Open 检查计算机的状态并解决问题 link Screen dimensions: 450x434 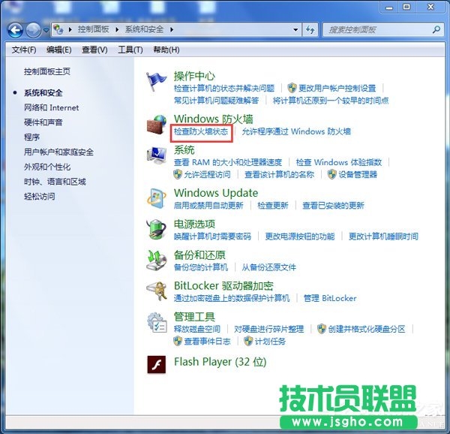click(x=224, y=88)
